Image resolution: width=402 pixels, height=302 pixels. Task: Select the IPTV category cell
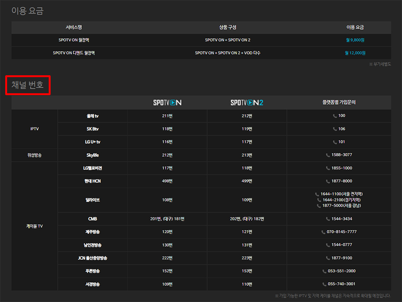coord(35,129)
